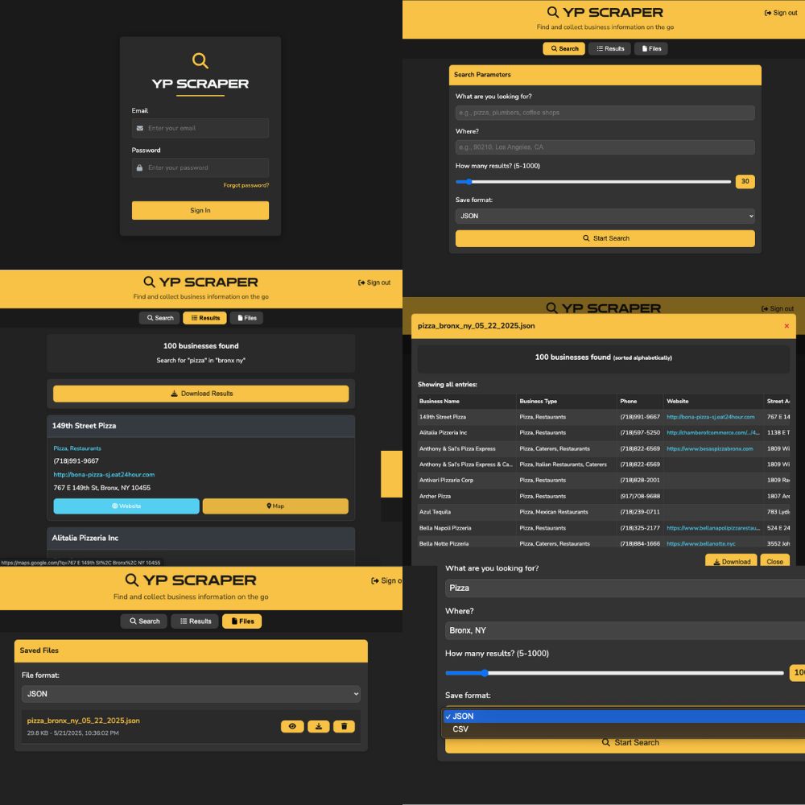The height and width of the screenshot is (805, 805).
Task: Click the YP Scraper logo above Search Parameters
Action: (605, 12)
